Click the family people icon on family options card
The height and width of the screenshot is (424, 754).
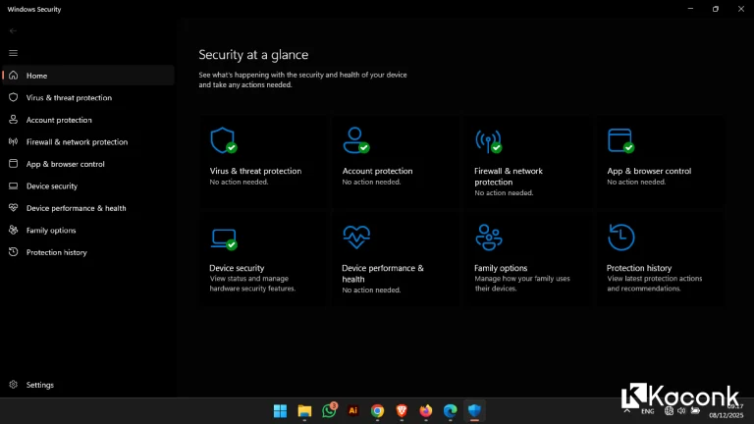[x=489, y=238]
